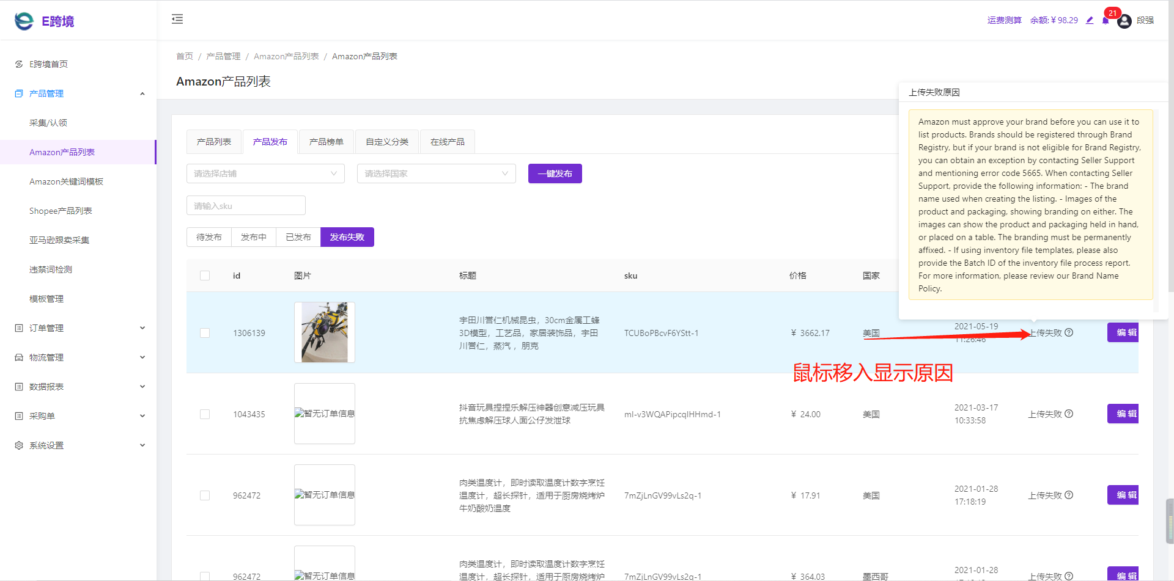
Task: Expand the 数据报表 menu chevron
Action: [x=142, y=387]
